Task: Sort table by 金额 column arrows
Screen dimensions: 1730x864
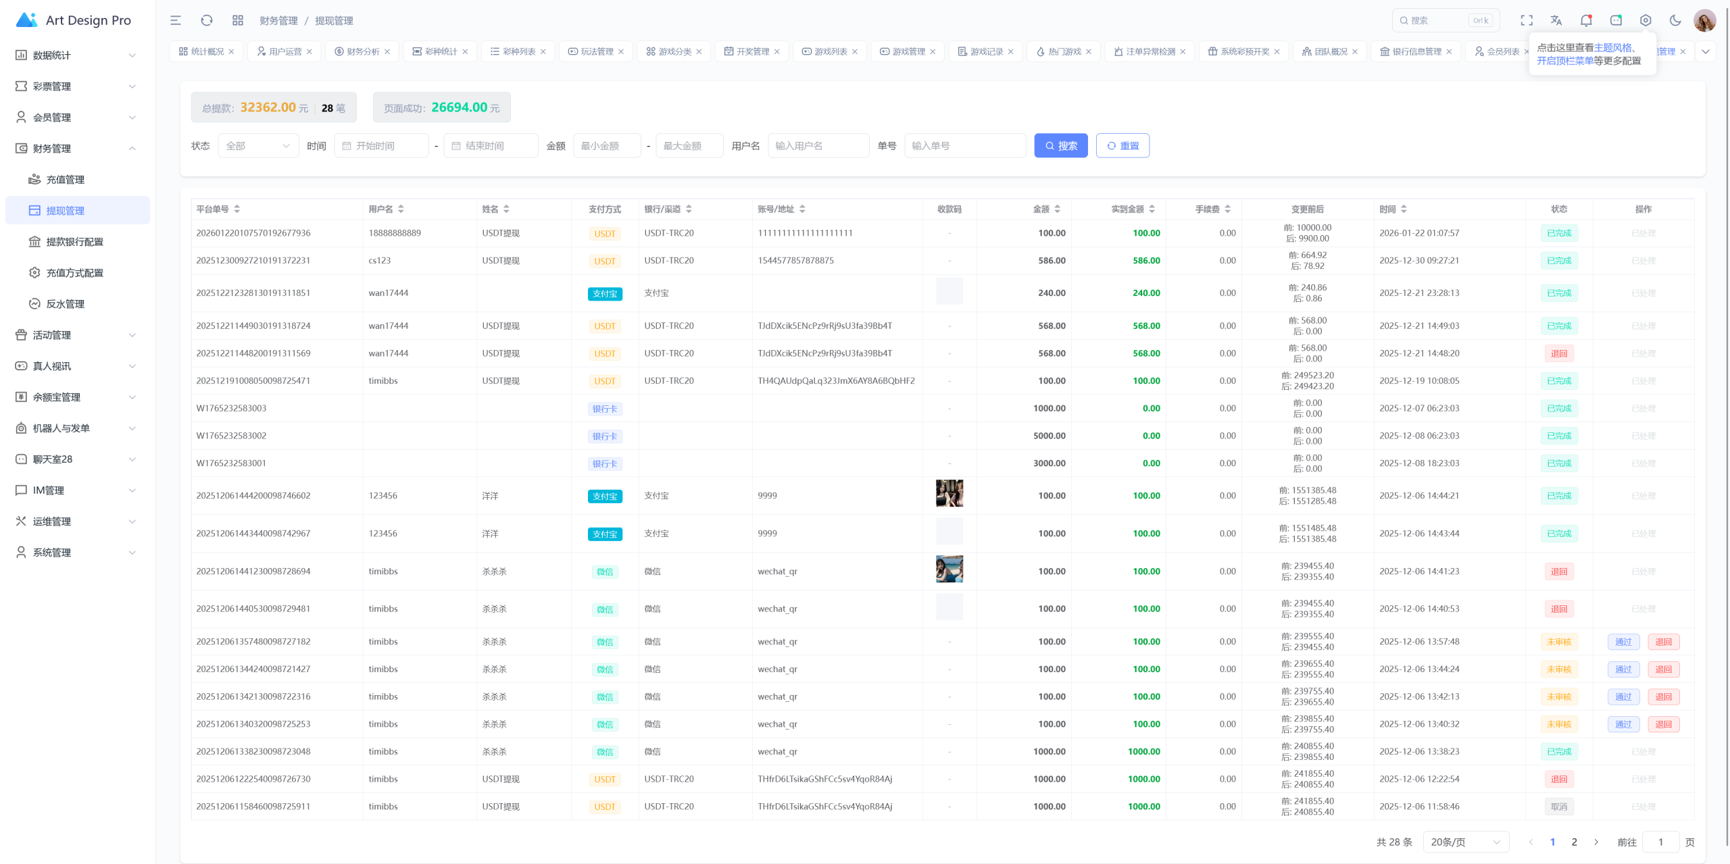Action: click(x=1058, y=209)
